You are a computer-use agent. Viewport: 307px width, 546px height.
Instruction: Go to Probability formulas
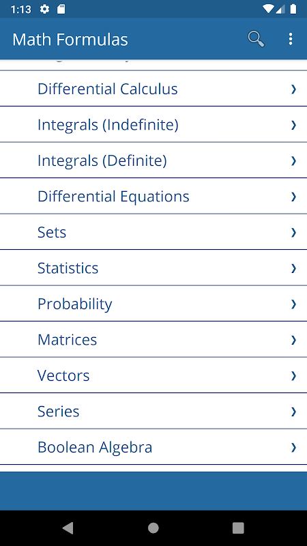[x=153, y=304]
